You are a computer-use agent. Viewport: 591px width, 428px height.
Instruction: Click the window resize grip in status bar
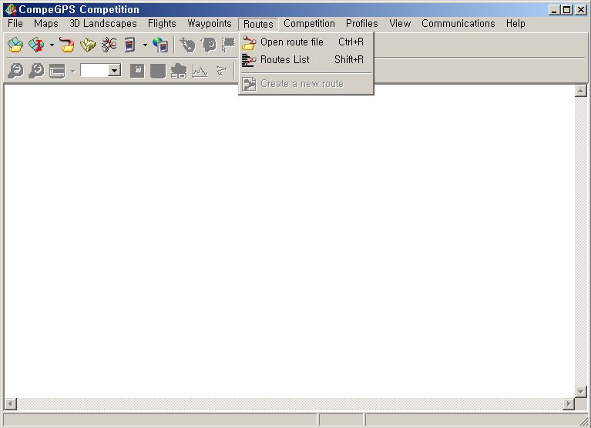coord(583,422)
